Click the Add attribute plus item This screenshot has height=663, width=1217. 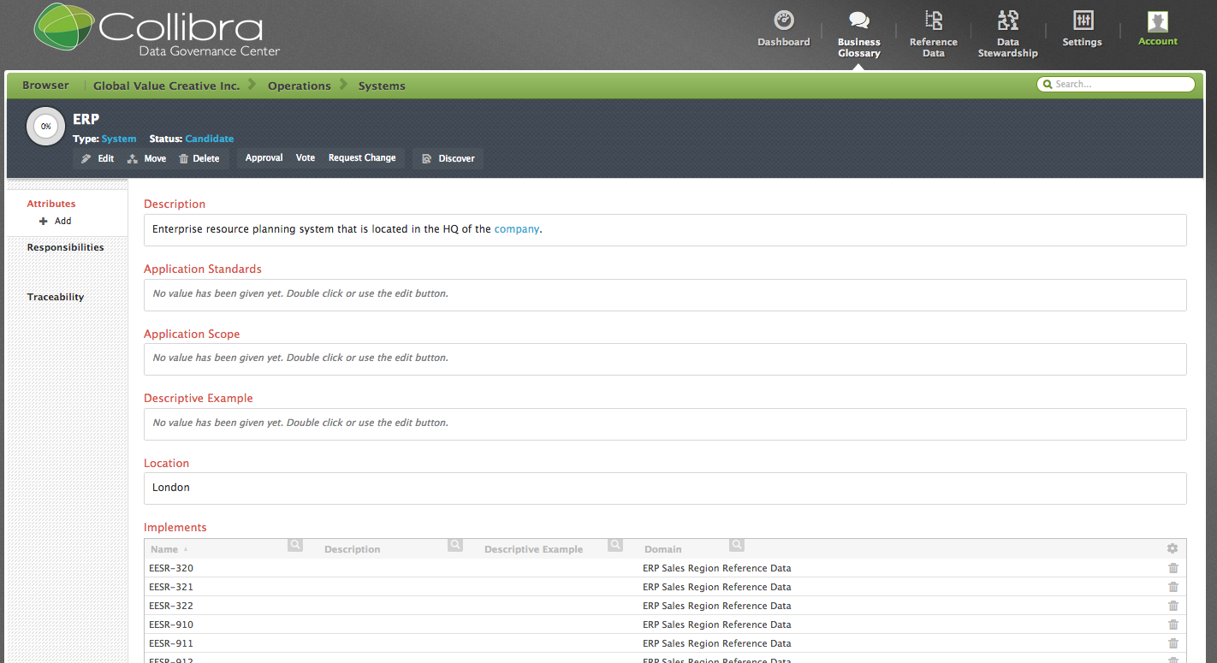tap(56, 221)
